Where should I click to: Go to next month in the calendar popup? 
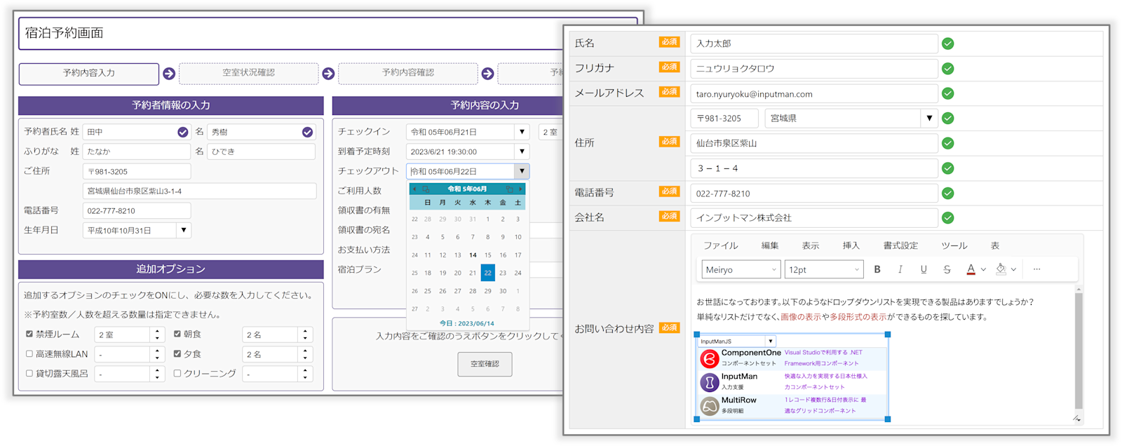coord(520,189)
